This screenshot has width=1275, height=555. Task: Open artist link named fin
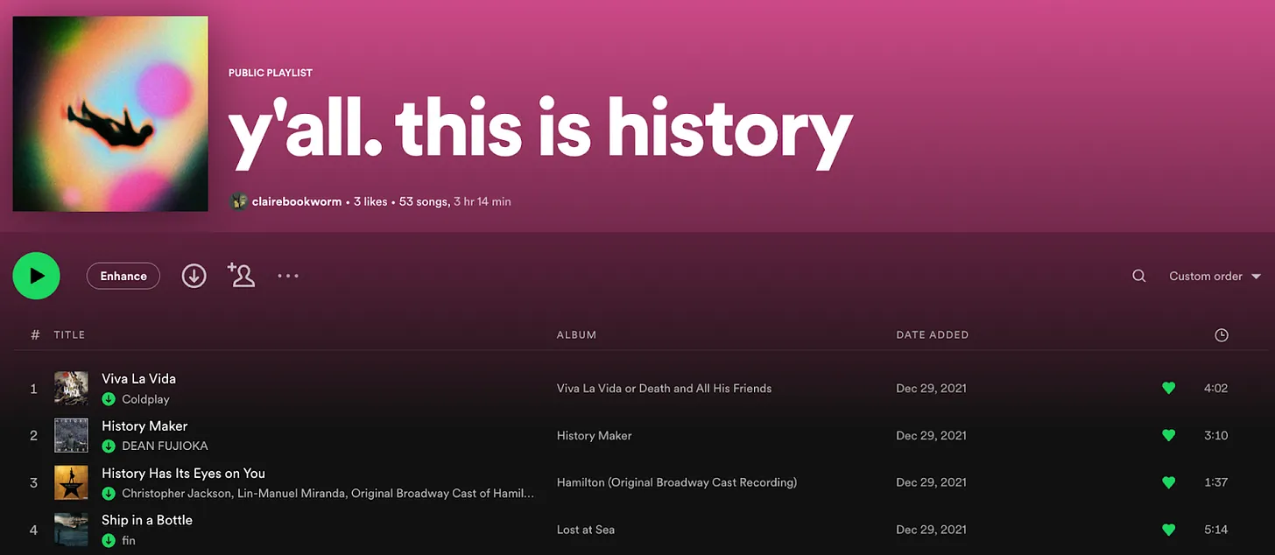(x=129, y=541)
